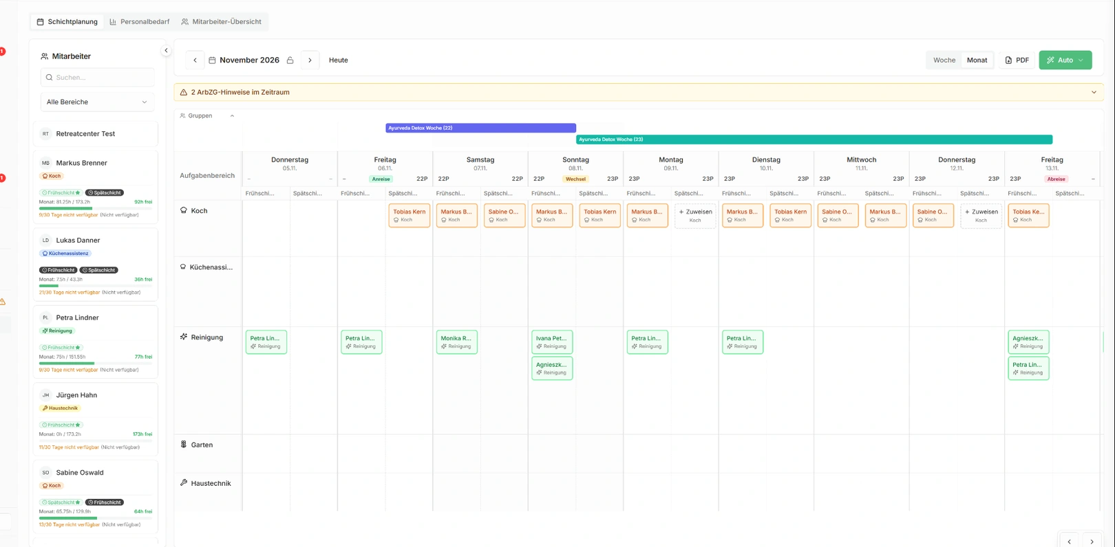Image resolution: width=1115 pixels, height=547 pixels.
Task: Switch the view to Woche
Action: click(x=944, y=60)
